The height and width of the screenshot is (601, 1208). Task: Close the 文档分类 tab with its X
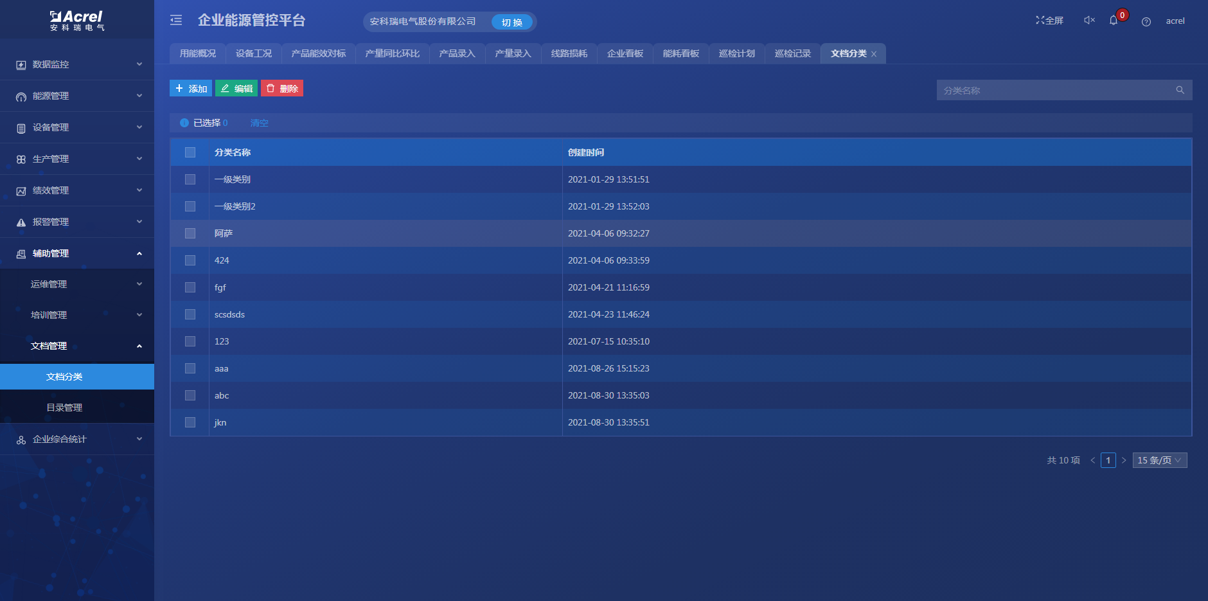point(874,54)
